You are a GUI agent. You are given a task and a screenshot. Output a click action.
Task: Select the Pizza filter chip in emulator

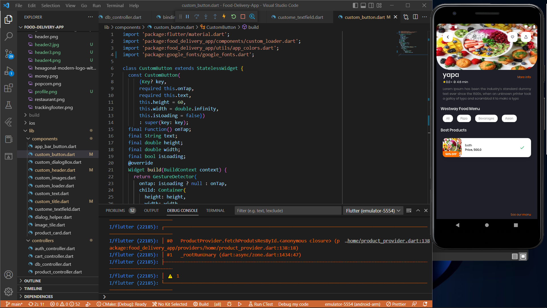464,118
